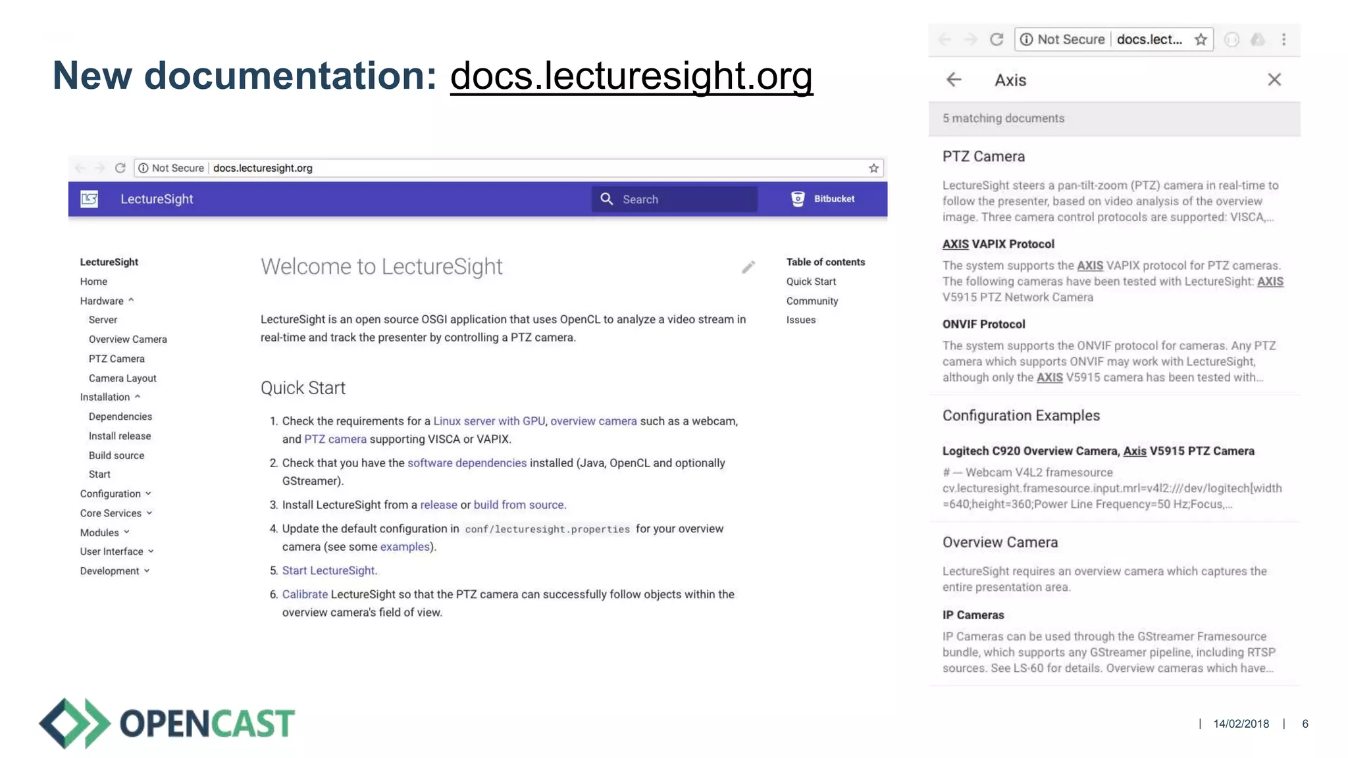Open Install release page in sidebar
This screenshot has height=758, width=1348.
[x=120, y=436]
